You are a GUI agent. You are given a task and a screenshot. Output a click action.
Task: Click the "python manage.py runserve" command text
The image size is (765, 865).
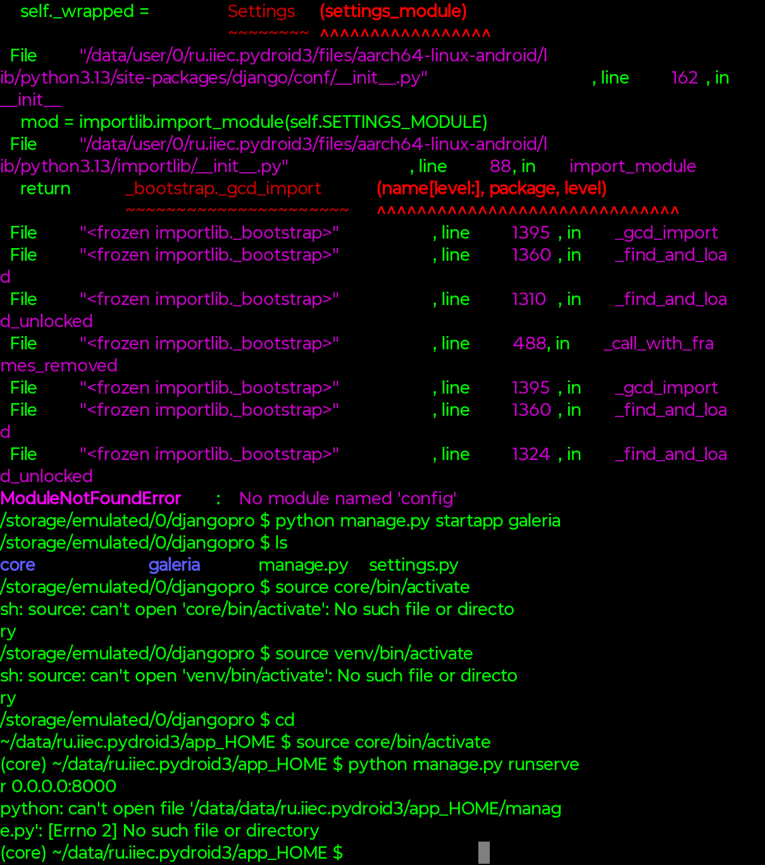(463, 764)
